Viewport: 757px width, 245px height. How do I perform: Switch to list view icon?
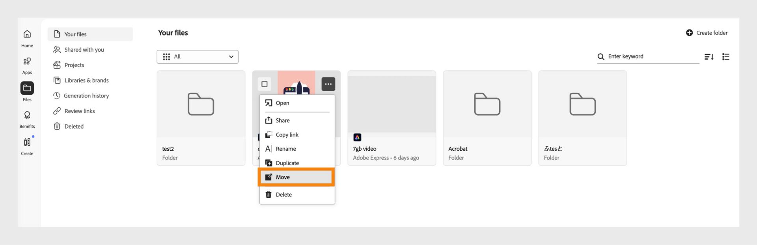(726, 57)
